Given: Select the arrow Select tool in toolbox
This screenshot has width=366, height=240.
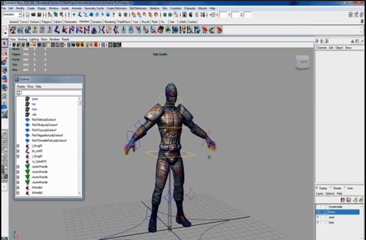Looking at the screenshot, I should pos(5,44).
